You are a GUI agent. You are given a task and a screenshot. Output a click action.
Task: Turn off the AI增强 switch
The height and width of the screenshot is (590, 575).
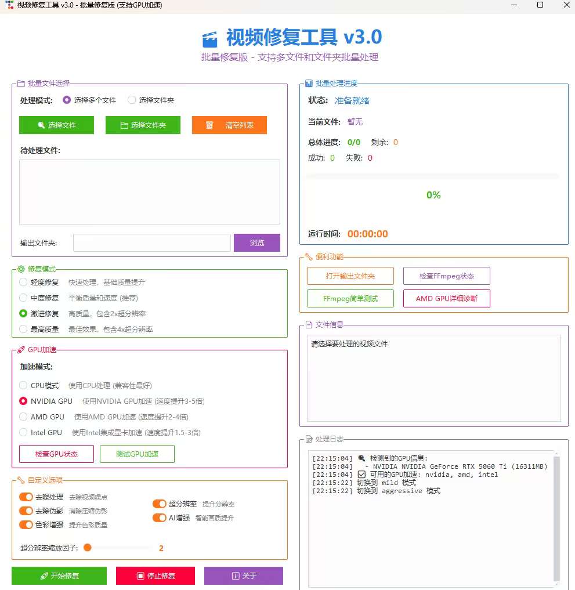pos(159,517)
